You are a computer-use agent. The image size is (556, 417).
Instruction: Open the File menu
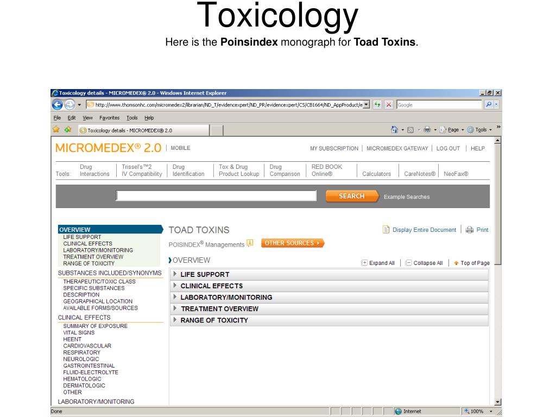[57, 118]
